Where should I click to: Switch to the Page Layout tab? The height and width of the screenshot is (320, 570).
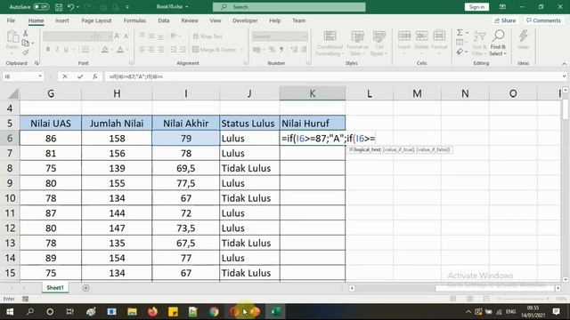pos(96,20)
